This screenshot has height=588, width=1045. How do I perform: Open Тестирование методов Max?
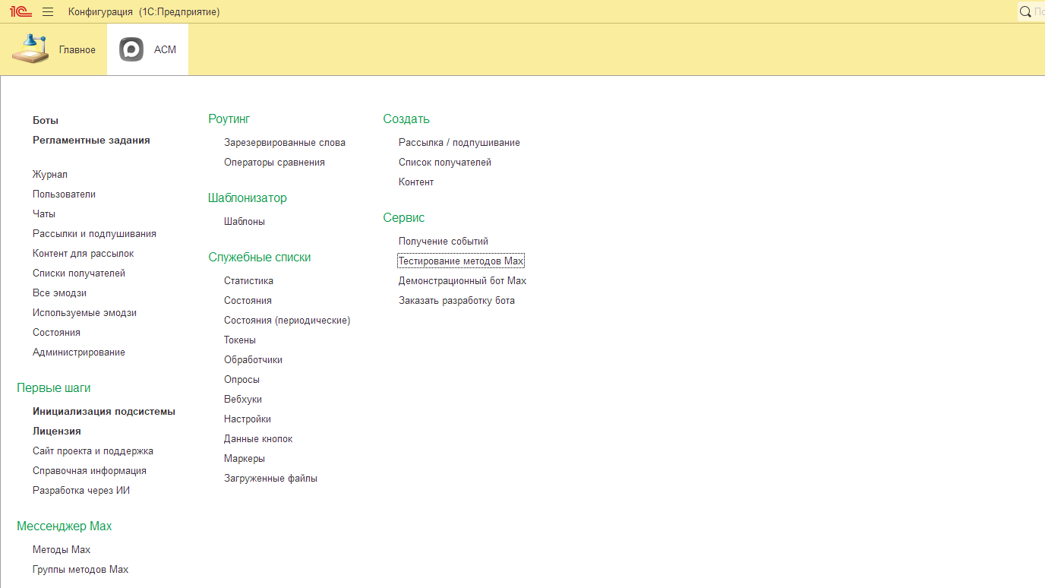coord(461,261)
